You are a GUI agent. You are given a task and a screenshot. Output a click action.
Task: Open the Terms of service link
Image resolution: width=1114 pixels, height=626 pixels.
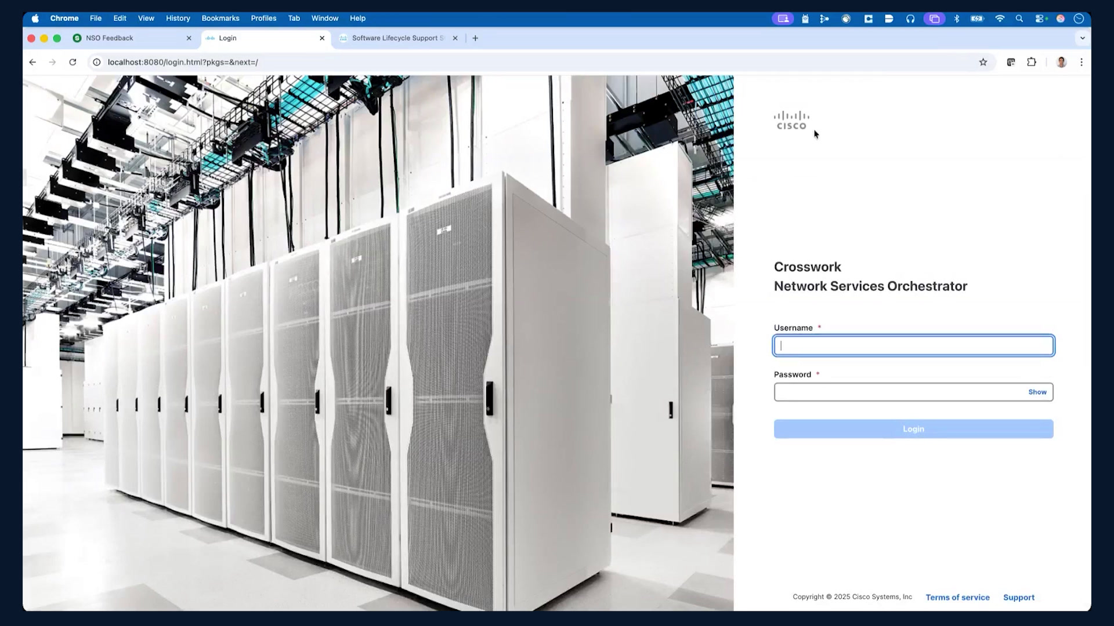[x=957, y=597]
